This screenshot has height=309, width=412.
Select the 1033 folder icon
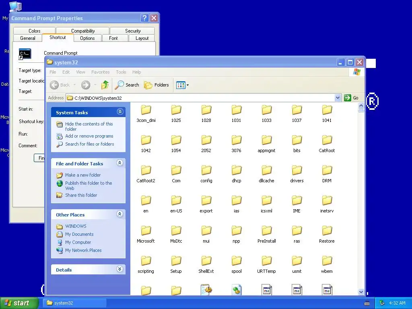pyautogui.click(x=266, y=110)
